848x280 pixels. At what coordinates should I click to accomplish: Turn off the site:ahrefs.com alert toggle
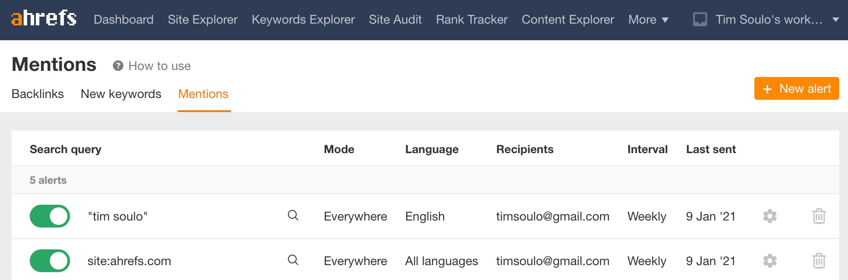pyautogui.click(x=50, y=261)
